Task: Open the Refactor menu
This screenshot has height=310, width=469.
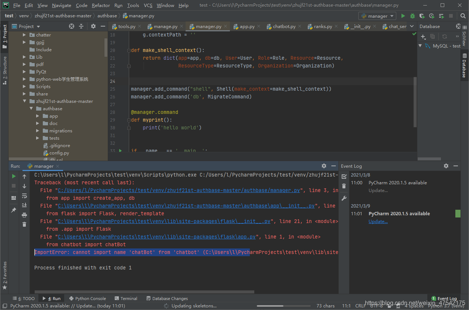Action: click(x=101, y=5)
